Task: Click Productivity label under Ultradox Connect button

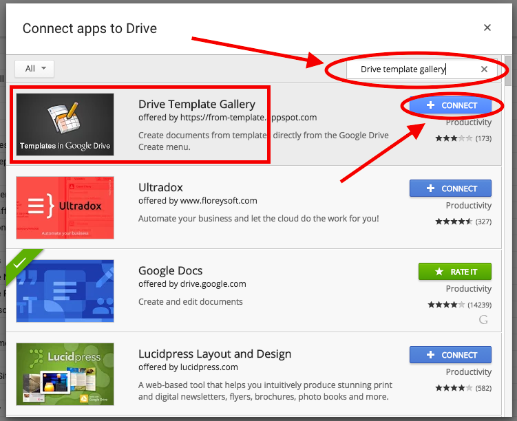Action: tap(469, 206)
